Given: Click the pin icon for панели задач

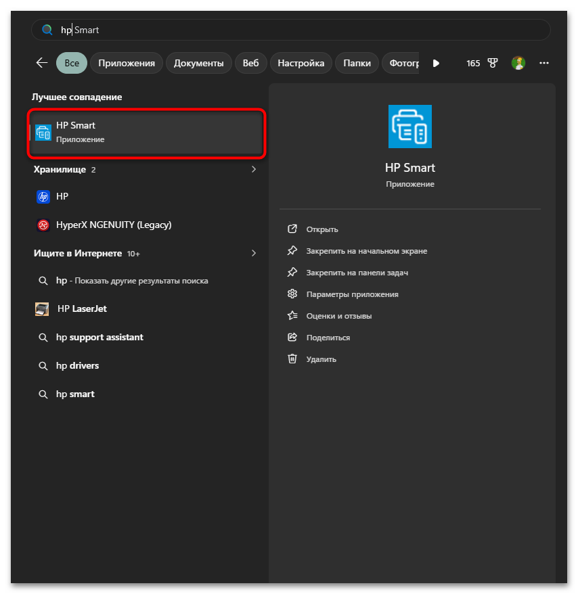Looking at the screenshot, I should tap(292, 272).
